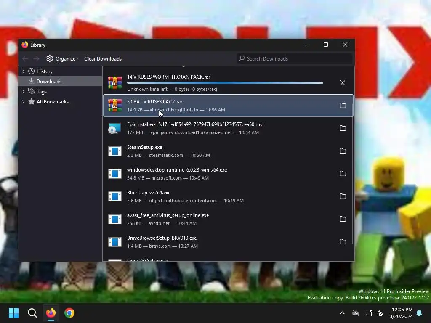Select 30 BAT VIRUSES PACK.rar file name
Viewport: 431px width, 323px height.
[155, 102]
